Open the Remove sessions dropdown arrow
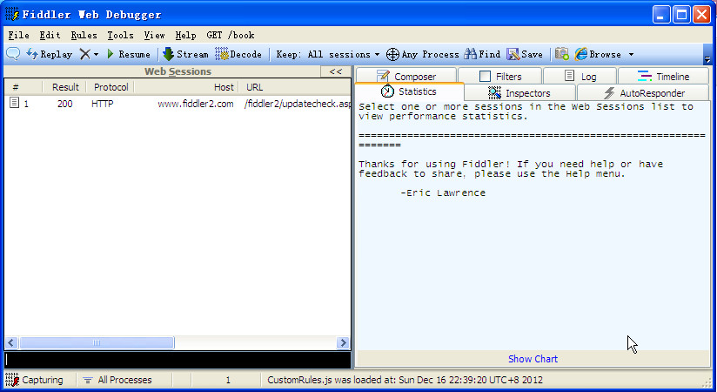This screenshot has width=717, height=392. [x=96, y=55]
